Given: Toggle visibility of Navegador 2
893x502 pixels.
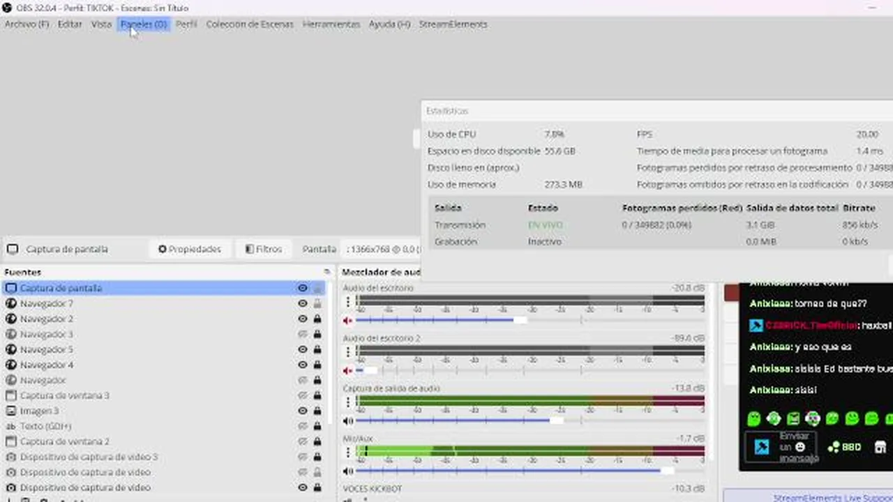Looking at the screenshot, I should [303, 319].
